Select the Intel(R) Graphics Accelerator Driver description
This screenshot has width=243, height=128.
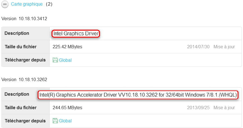(x=138, y=95)
